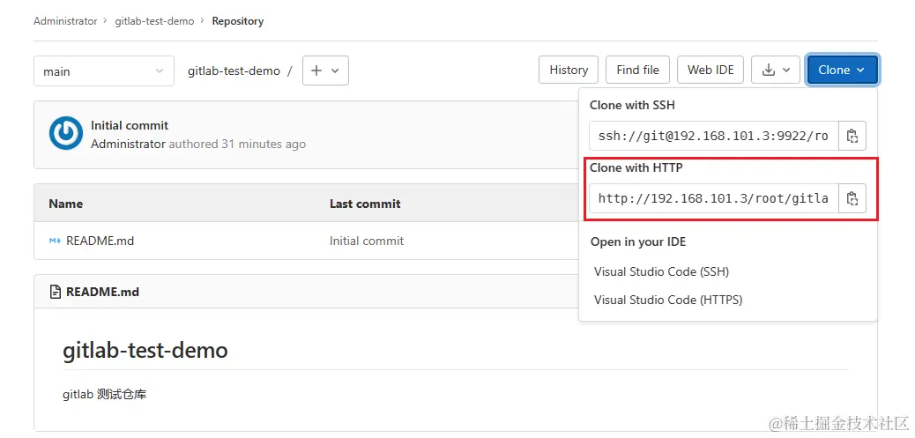Open the download source code dropdown
The image size is (915, 438).
(776, 70)
